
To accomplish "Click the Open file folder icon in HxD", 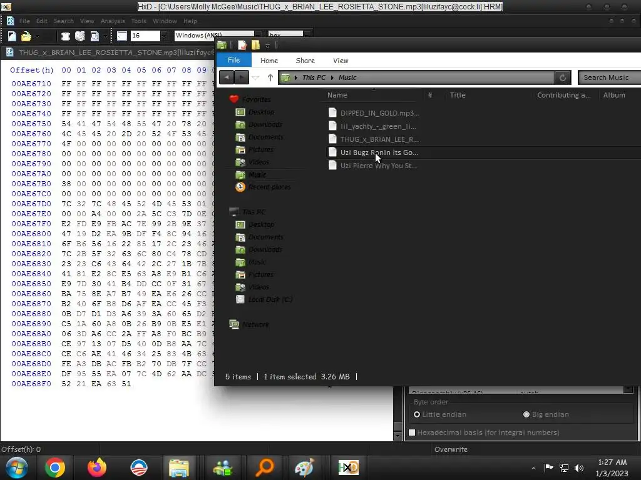I will 26,36.
